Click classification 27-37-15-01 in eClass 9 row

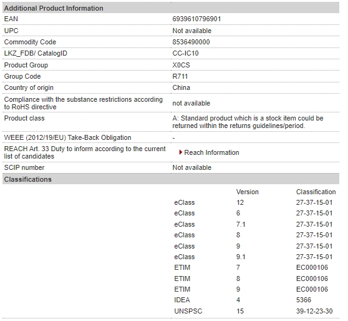tap(314, 246)
